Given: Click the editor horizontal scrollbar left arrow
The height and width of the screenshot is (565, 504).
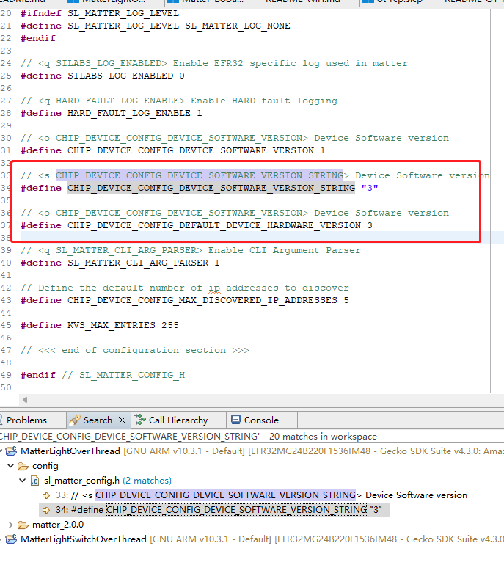Looking at the screenshot, I should click(x=26, y=400).
